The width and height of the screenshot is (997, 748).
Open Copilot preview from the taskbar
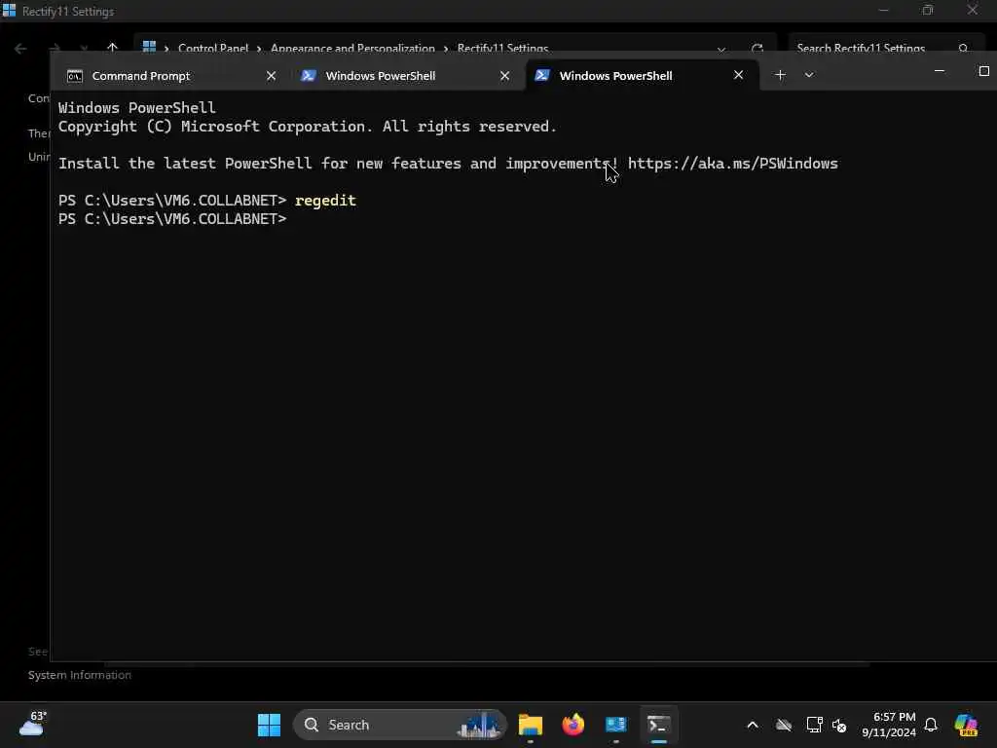[x=966, y=725]
